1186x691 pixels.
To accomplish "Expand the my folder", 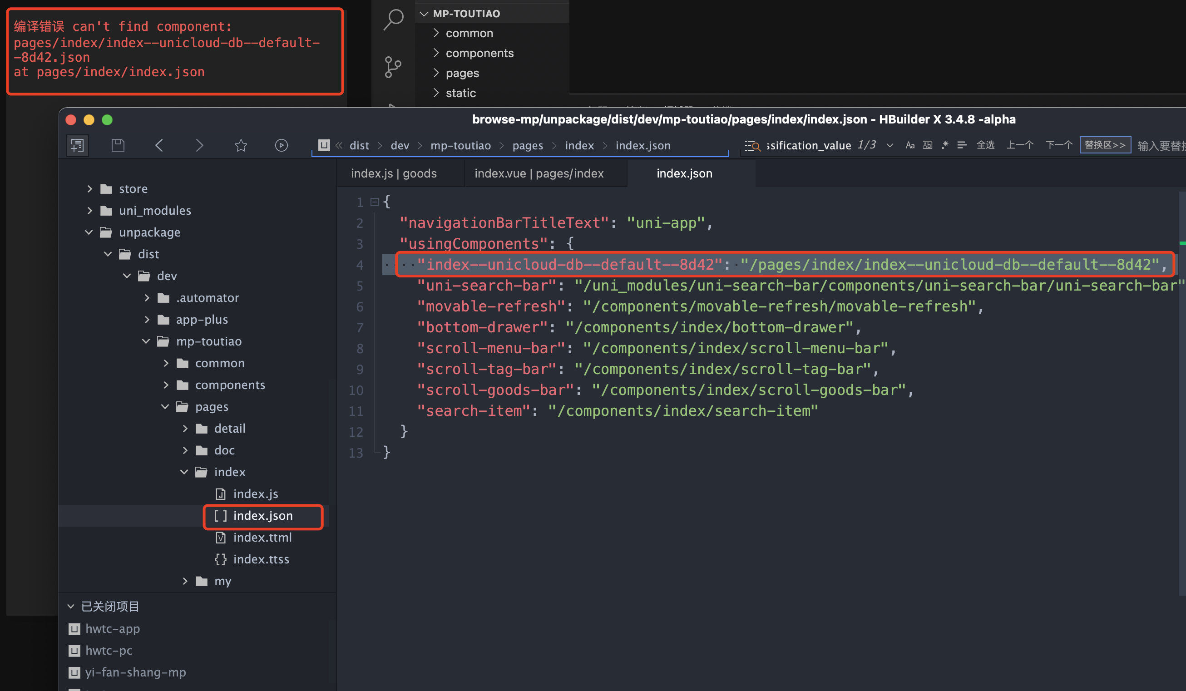I will [x=185, y=581].
